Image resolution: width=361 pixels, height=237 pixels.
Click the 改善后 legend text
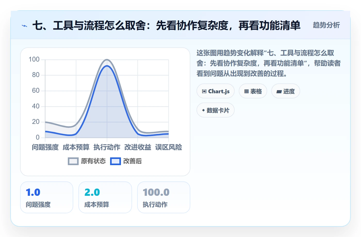[133, 161]
